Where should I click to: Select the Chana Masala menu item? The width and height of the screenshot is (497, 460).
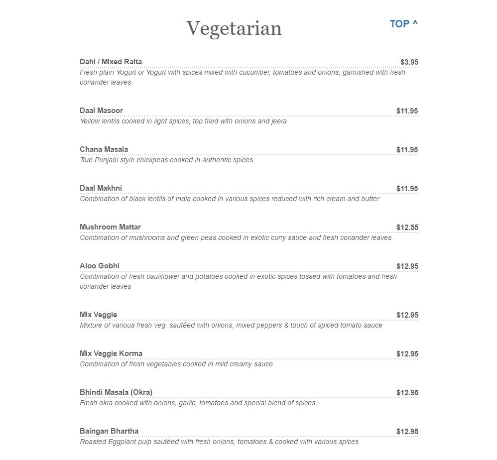click(x=104, y=149)
